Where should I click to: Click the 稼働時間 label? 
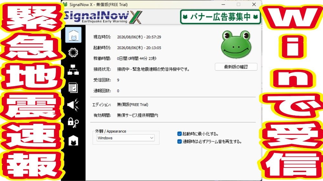tap(102, 59)
